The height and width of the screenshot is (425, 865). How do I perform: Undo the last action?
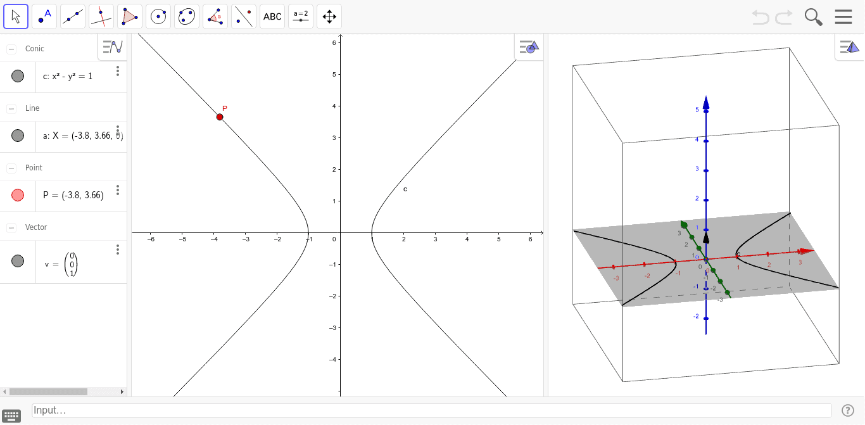tap(761, 17)
